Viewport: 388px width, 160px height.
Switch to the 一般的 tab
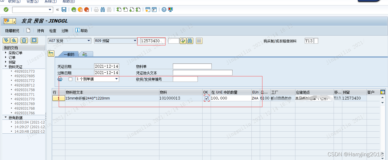(x=69, y=54)
